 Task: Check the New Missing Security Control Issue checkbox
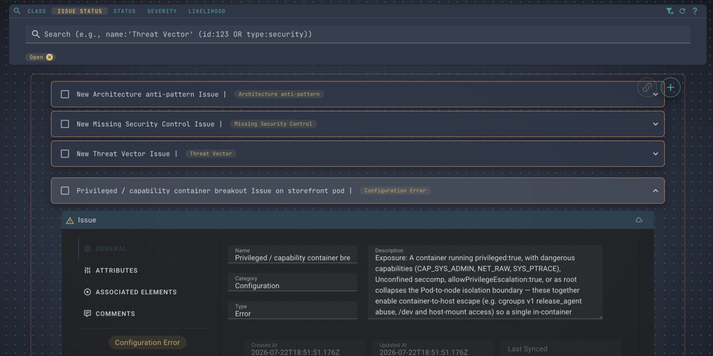click(65, 124)
